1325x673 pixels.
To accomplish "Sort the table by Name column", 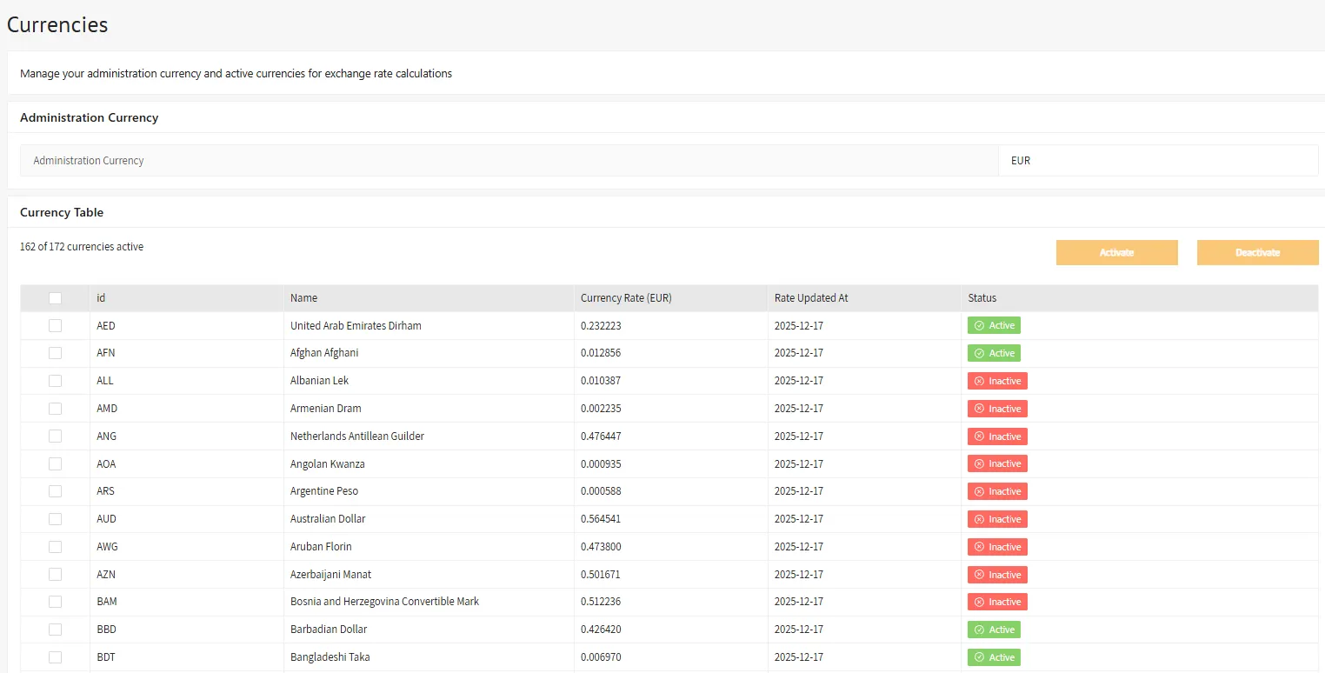I will 303,297.
